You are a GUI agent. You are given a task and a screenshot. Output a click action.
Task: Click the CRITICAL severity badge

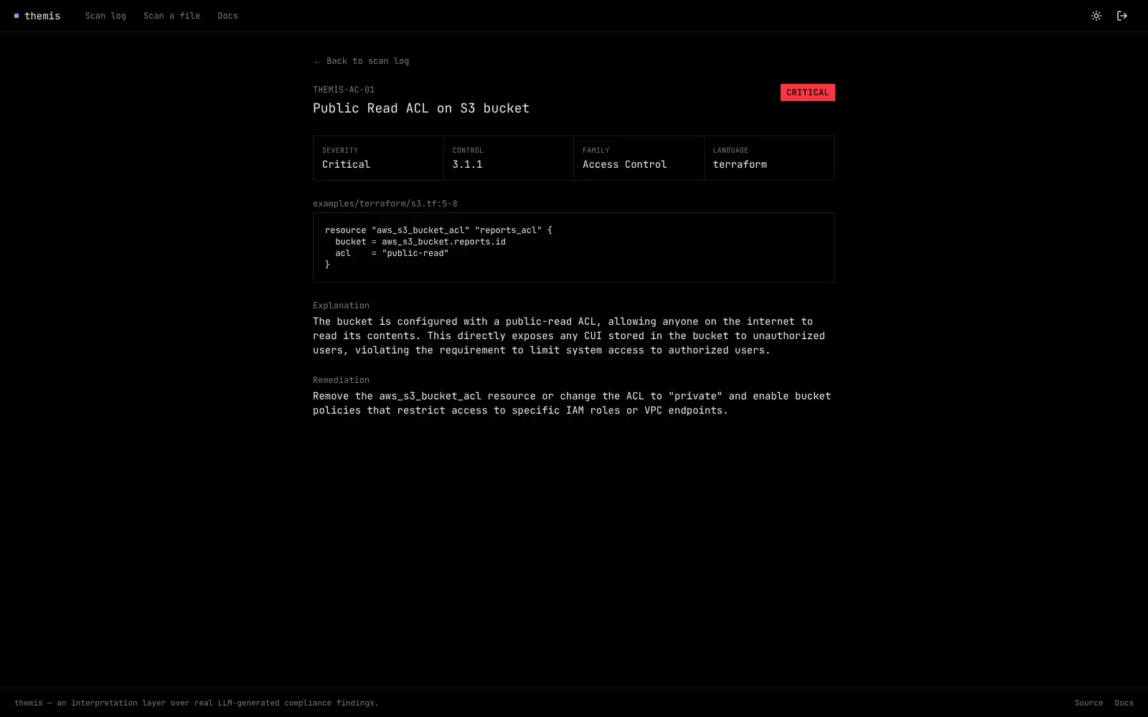[x=807, y=92]
